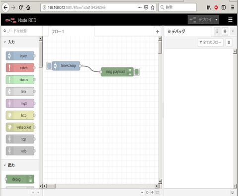Image resolution: width=238 pixels, height=196 pixels.
Task: Select the mqtt input node in palette
Action: [20, 103]
